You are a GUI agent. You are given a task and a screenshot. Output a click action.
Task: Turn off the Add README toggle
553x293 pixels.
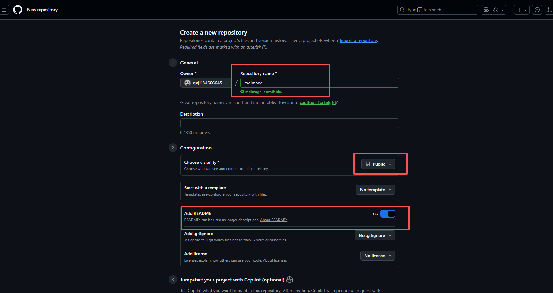pos(388,214)
